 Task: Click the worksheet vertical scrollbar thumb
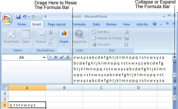coord(175,97)
